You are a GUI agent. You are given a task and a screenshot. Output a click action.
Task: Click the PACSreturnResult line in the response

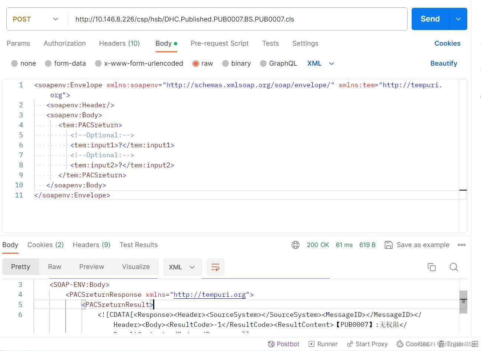[117, 305]
